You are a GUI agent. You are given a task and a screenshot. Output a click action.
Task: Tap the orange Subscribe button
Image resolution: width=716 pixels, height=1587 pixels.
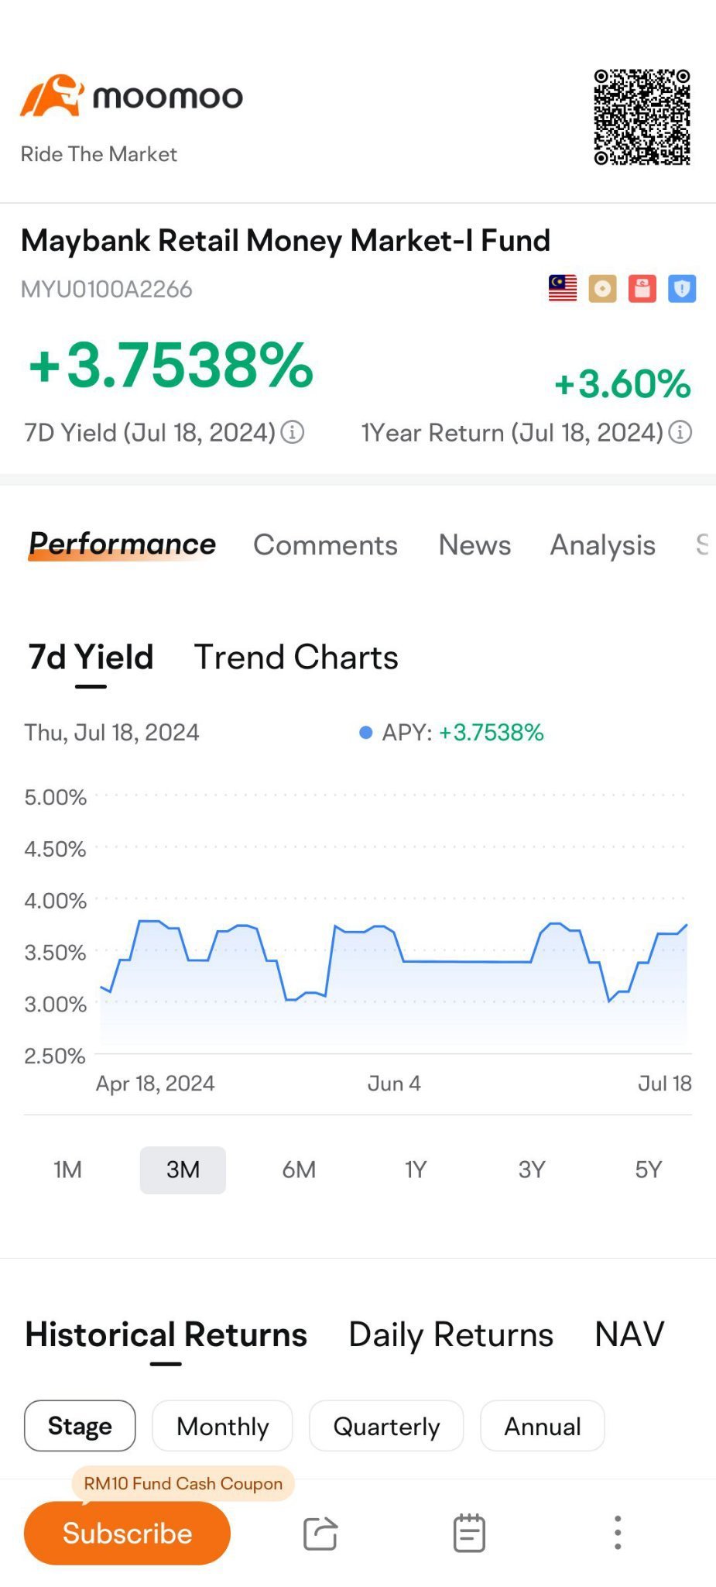[x=127, y=1533]
